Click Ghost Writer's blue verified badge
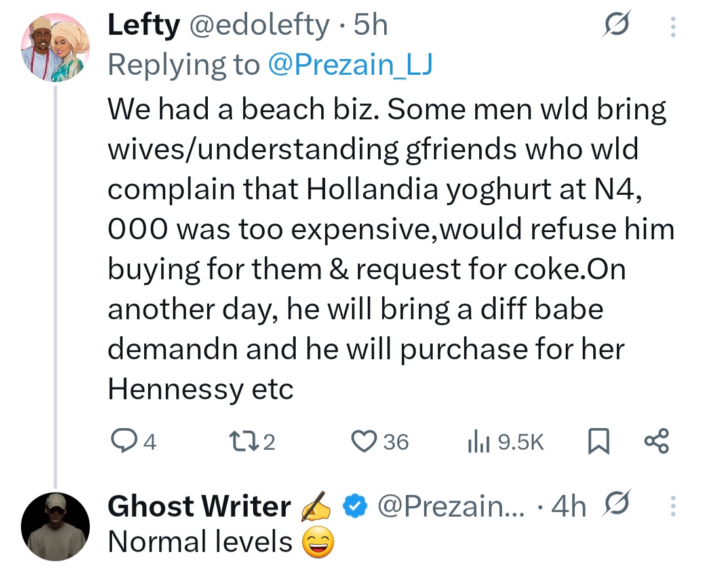This screenshot has height=577, width=708. pos(355,506)
